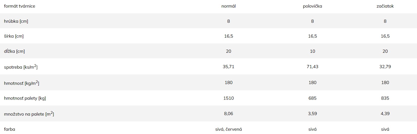417x134 pixels.
Task: Click the 35,71 consumption value
Action: point(229,67)
